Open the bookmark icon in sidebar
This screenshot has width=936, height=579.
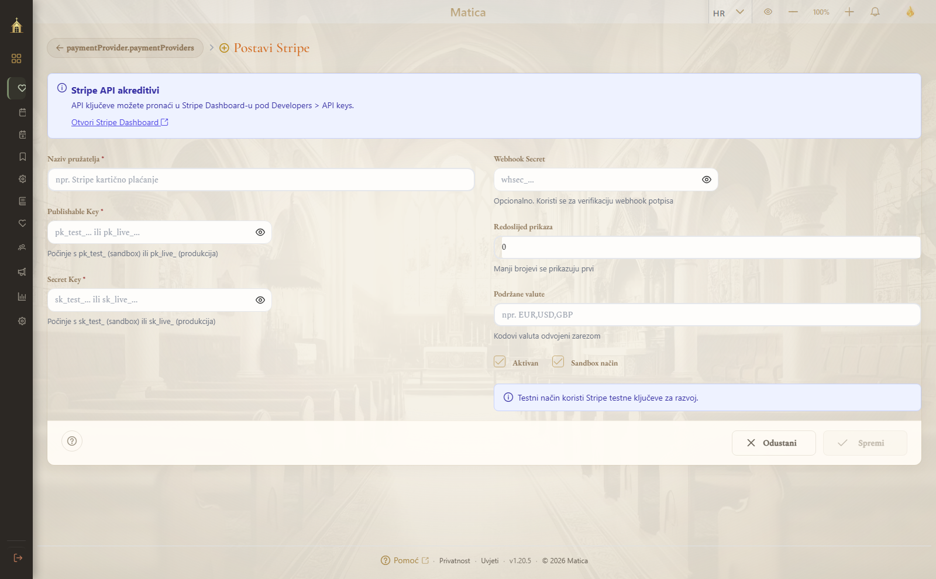tap(22, 157)
